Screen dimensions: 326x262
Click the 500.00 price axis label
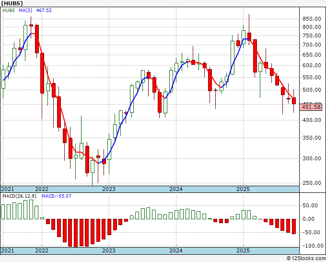click(311, 90)
